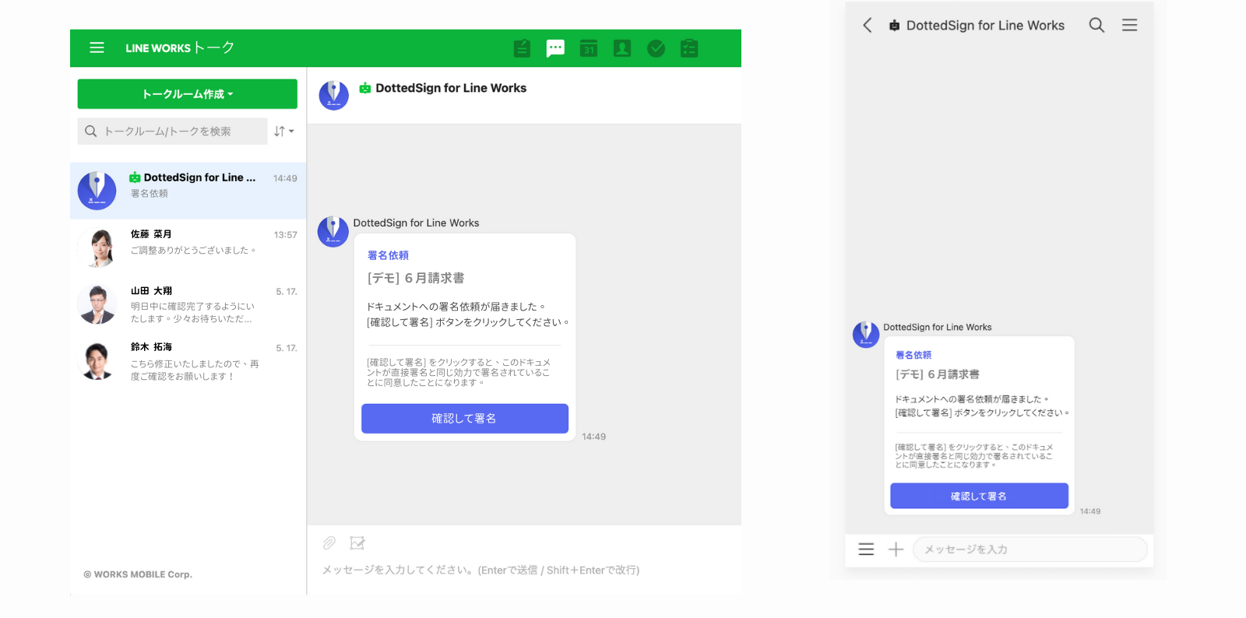
Task: Open search in mobile chat header
Action: 1096,25
